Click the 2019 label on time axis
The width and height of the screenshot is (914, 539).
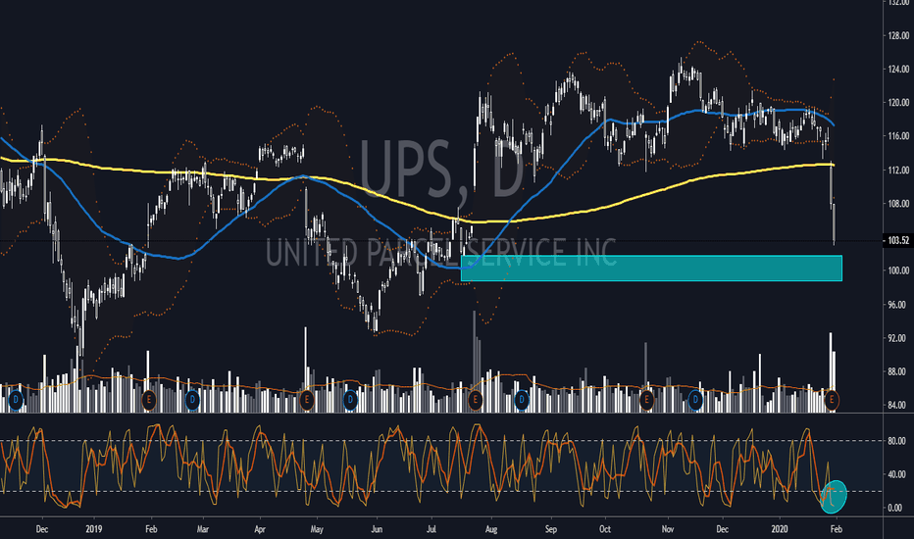[x=94, y=529]
